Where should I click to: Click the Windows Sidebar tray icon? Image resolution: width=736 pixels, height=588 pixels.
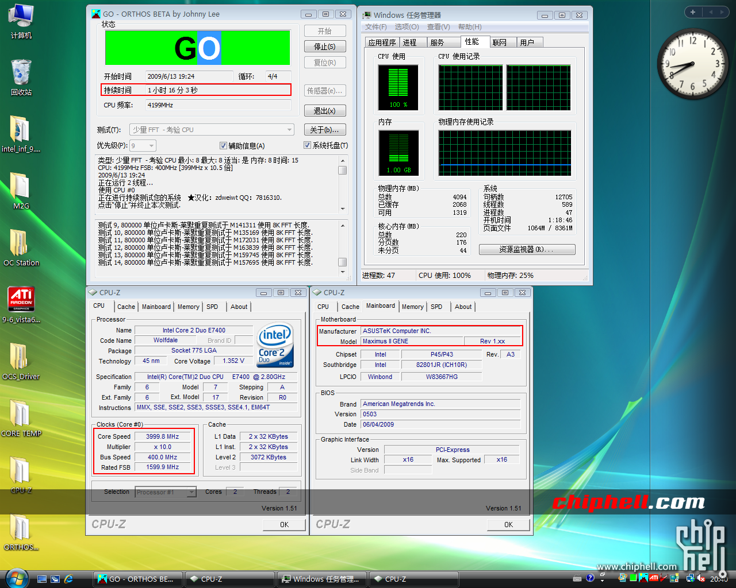coord(674,578)
